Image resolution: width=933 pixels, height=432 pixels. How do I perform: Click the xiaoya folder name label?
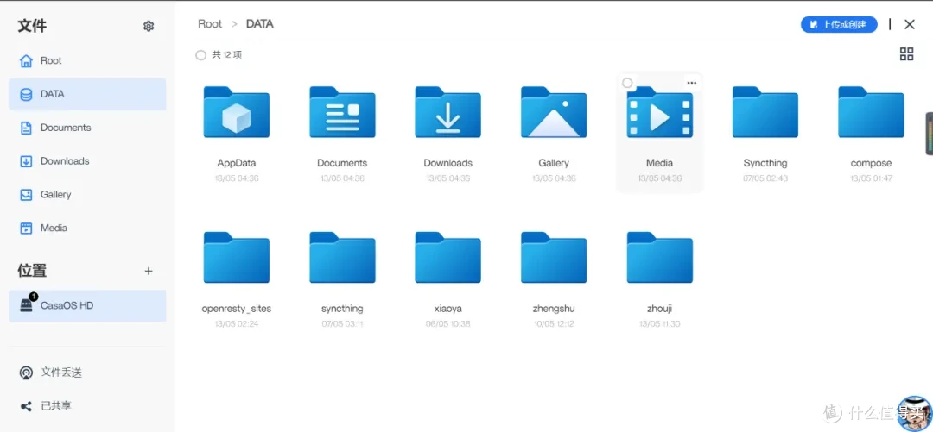[x=448, y=309]
